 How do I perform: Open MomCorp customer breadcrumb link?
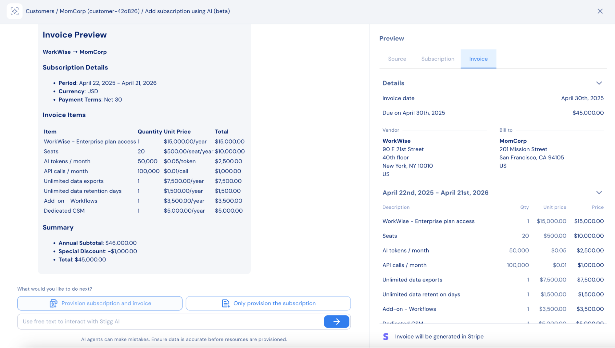(x=99, y=11)
